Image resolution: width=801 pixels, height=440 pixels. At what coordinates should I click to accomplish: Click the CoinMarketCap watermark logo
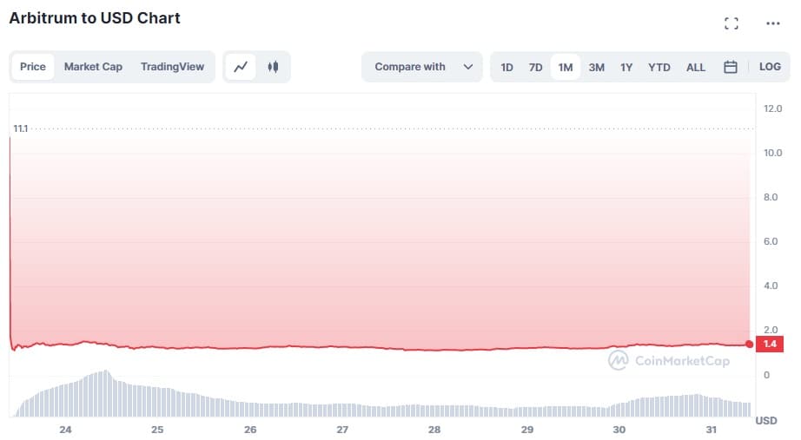pyautogui.click(x=669, y=360)
